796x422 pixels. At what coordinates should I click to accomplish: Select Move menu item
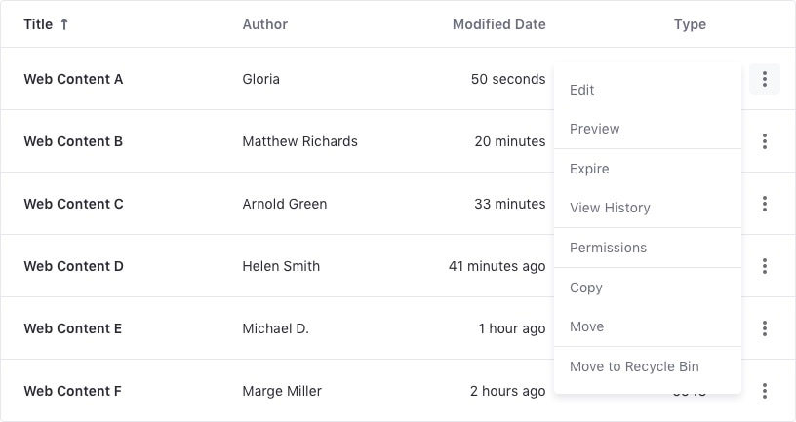[587, 326]
